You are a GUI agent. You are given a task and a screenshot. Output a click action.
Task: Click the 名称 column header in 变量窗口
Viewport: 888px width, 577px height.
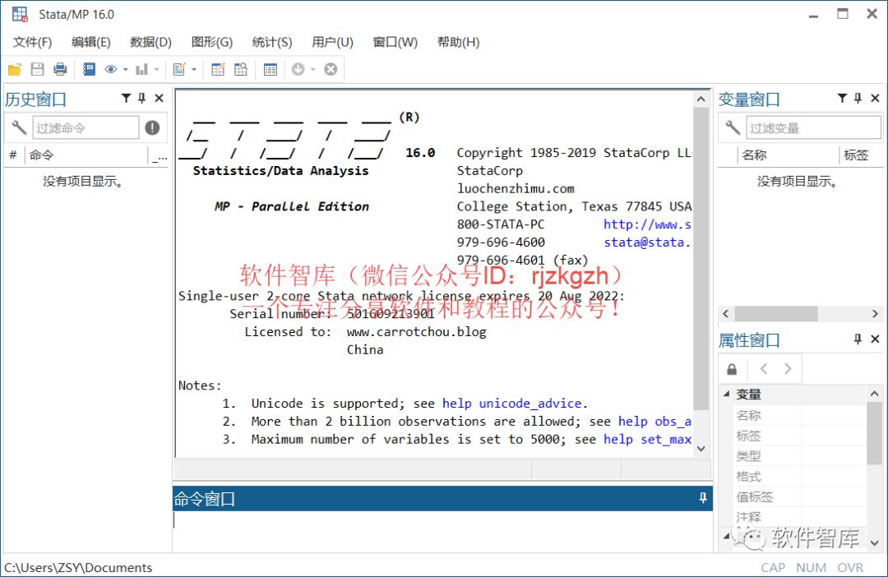point(789,155)
